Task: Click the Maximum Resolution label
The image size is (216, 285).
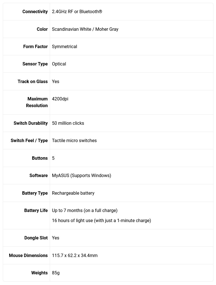Action: point(37,102)
